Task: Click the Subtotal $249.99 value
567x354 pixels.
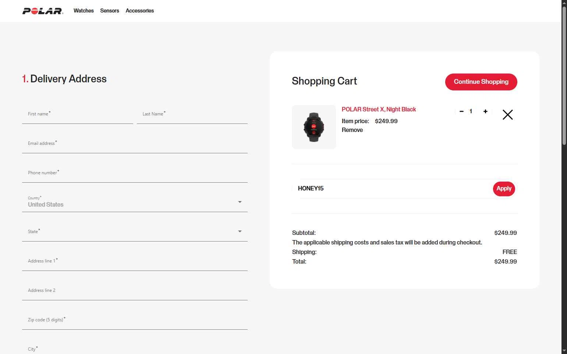Action: (x=506, y=233)
